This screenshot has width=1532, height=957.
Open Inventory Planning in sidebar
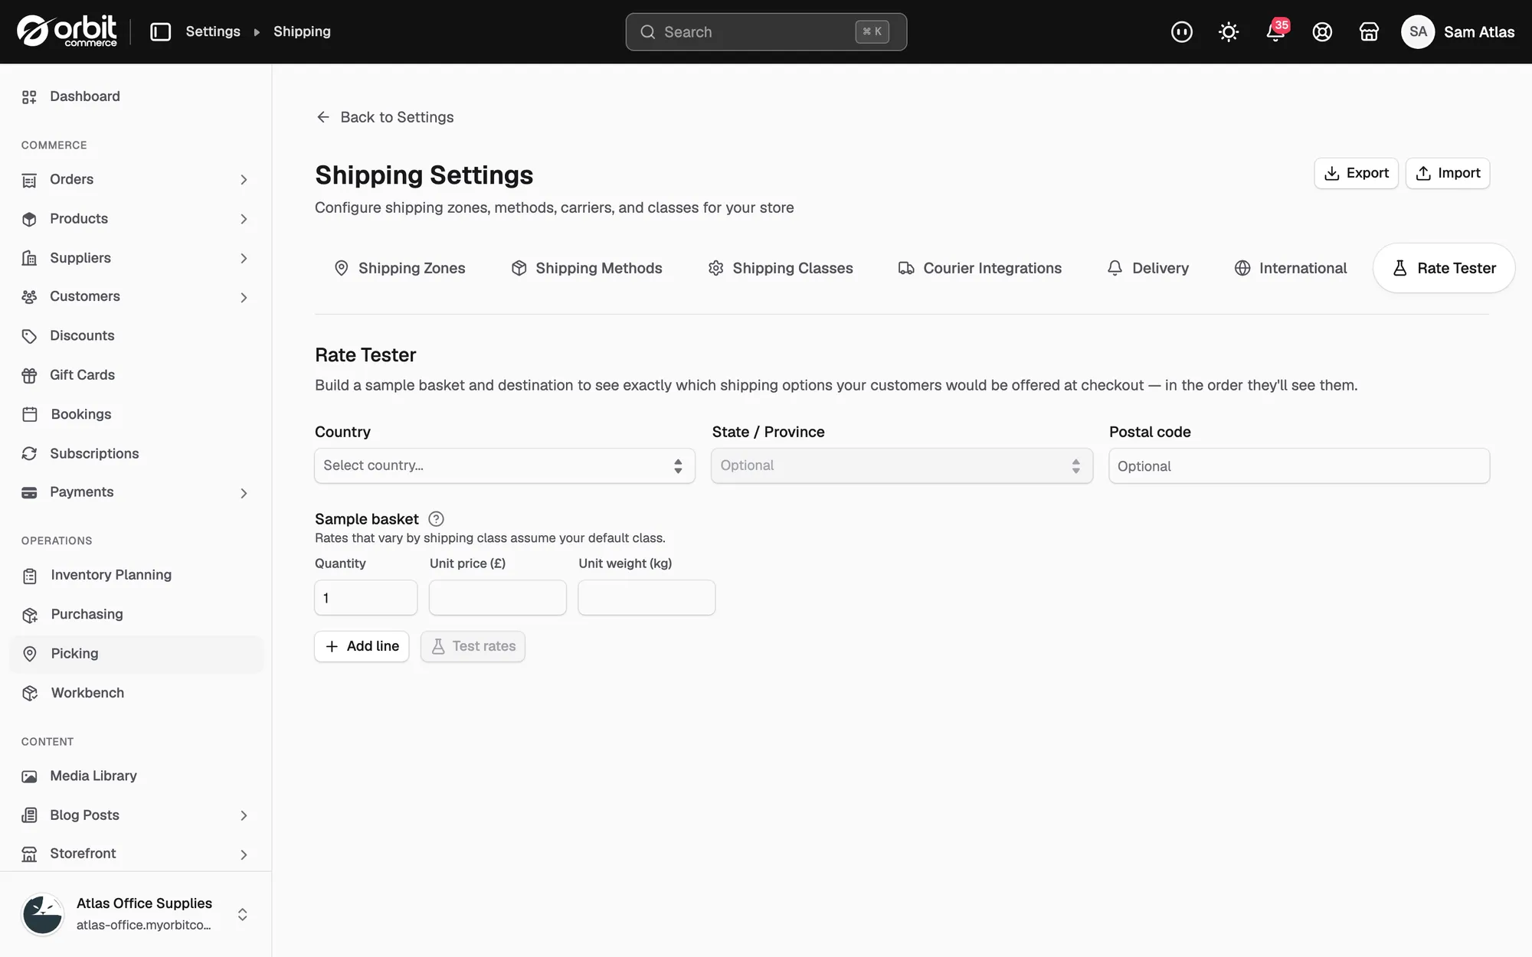click(x=136, y=575)
